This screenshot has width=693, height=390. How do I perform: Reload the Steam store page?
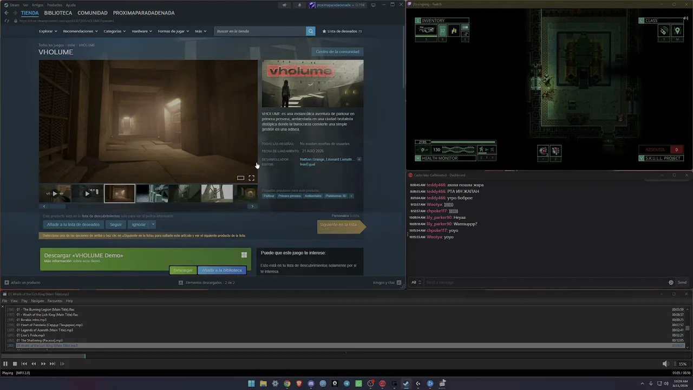coord(6,21)
